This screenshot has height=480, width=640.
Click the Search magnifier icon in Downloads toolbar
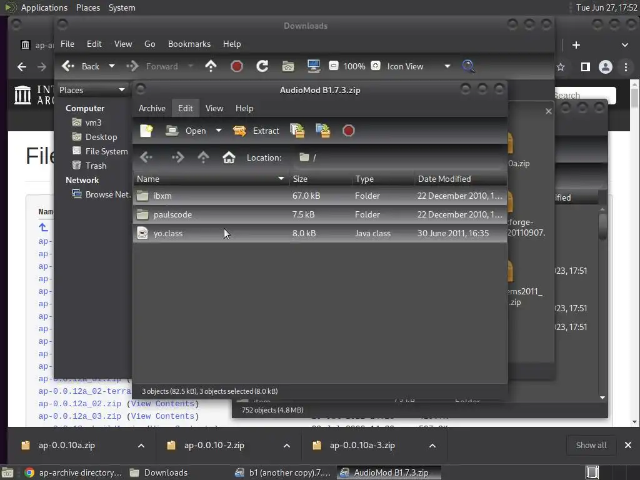[469, 66]
